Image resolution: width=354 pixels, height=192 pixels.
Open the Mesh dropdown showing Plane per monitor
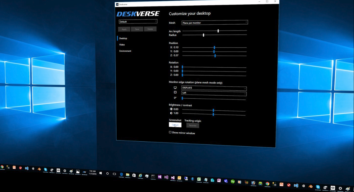(x=215, y=23)
